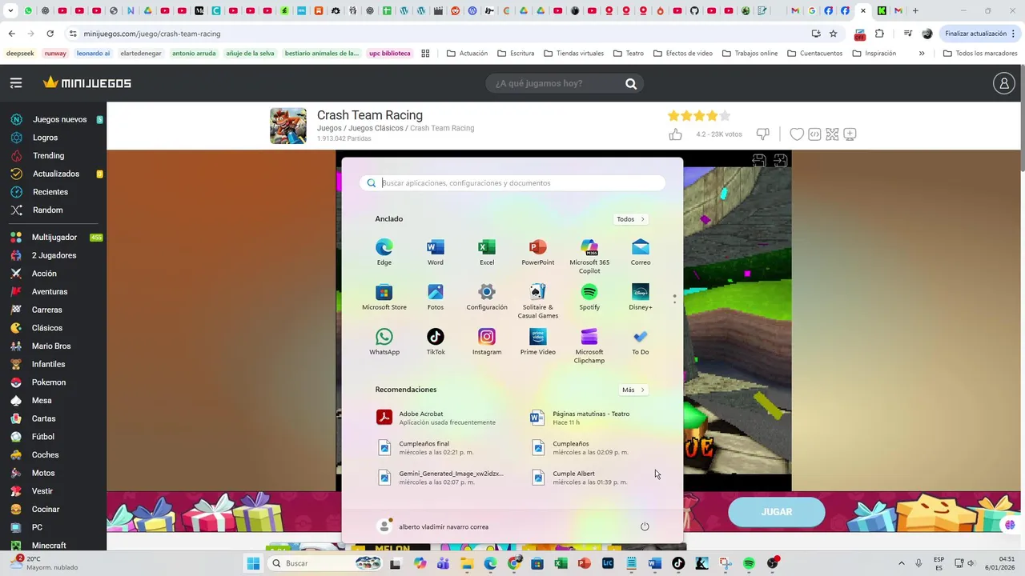1025x576 pixels.
Task: Open the Correo mail app
Action: pos(641,251)
